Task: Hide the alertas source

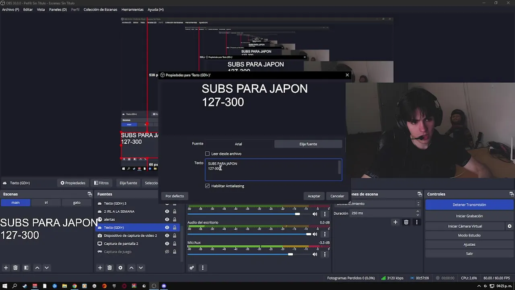Action: [x=167, y=220]
